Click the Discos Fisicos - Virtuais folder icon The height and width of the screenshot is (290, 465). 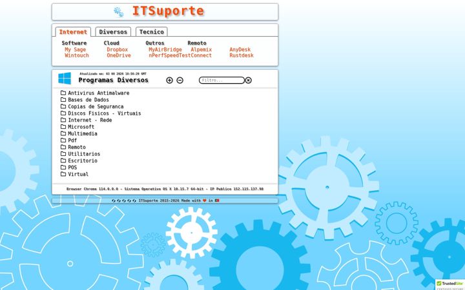[x=63, y=113]
